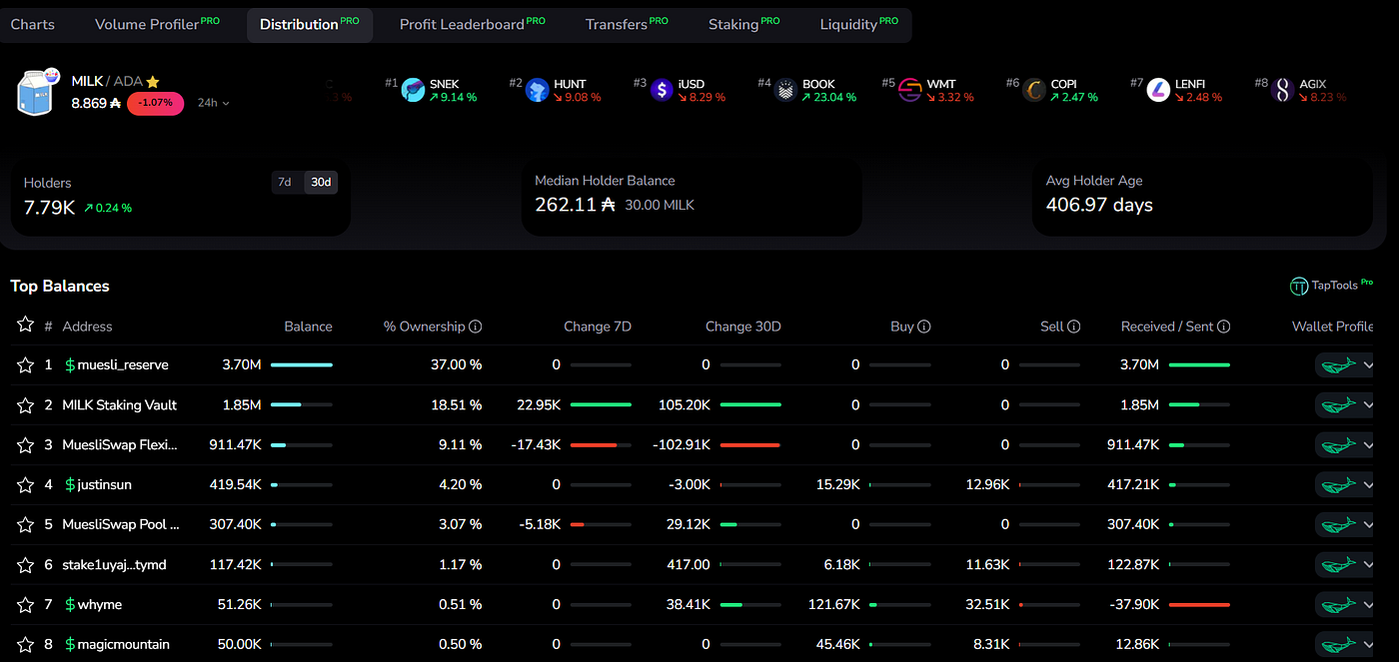Toggle star for stake1uyaj...tymd row
Image resolution: width=1399 pixels, height=662 pixels.
tap(25, 565)
